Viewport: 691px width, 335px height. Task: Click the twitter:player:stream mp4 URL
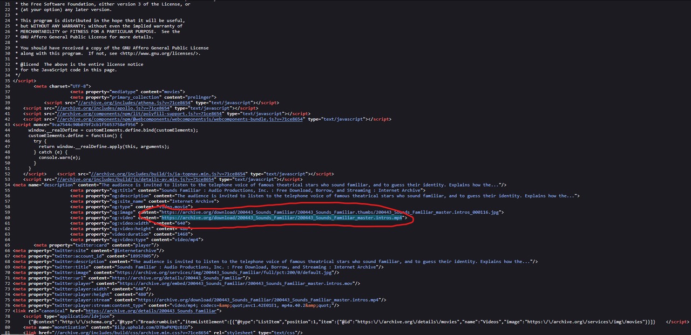258,300
